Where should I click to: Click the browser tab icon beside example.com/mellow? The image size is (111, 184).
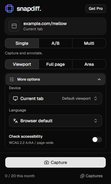(x=14, y=26)
